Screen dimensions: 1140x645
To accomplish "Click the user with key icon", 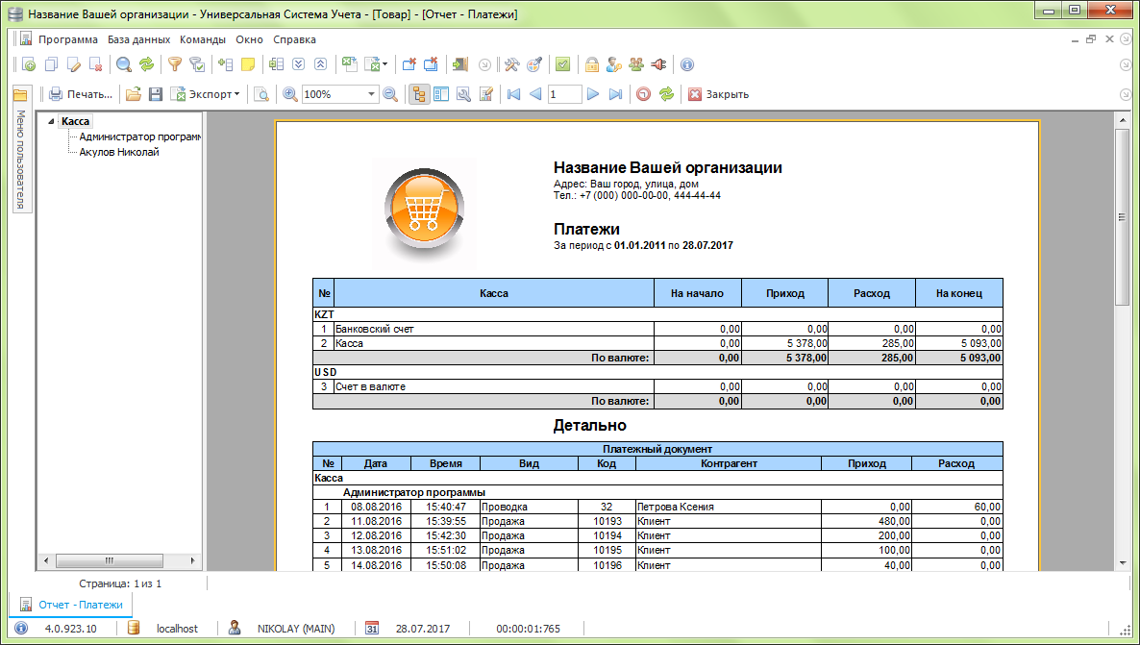I will click(614, 64).
